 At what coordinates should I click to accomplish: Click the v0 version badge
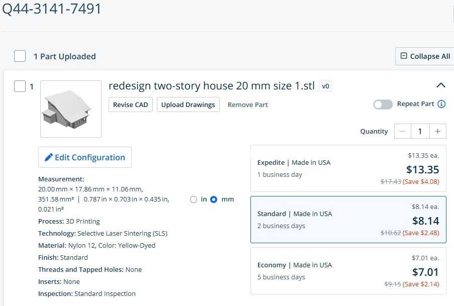point(325,86)
